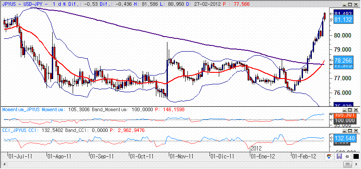
Task: Click the 01-Jul-11 date axis label
Action: (x=20, y=156)
